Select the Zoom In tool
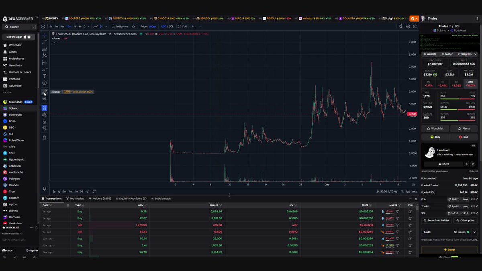This screenshot has width=482, height=271. 45,99
